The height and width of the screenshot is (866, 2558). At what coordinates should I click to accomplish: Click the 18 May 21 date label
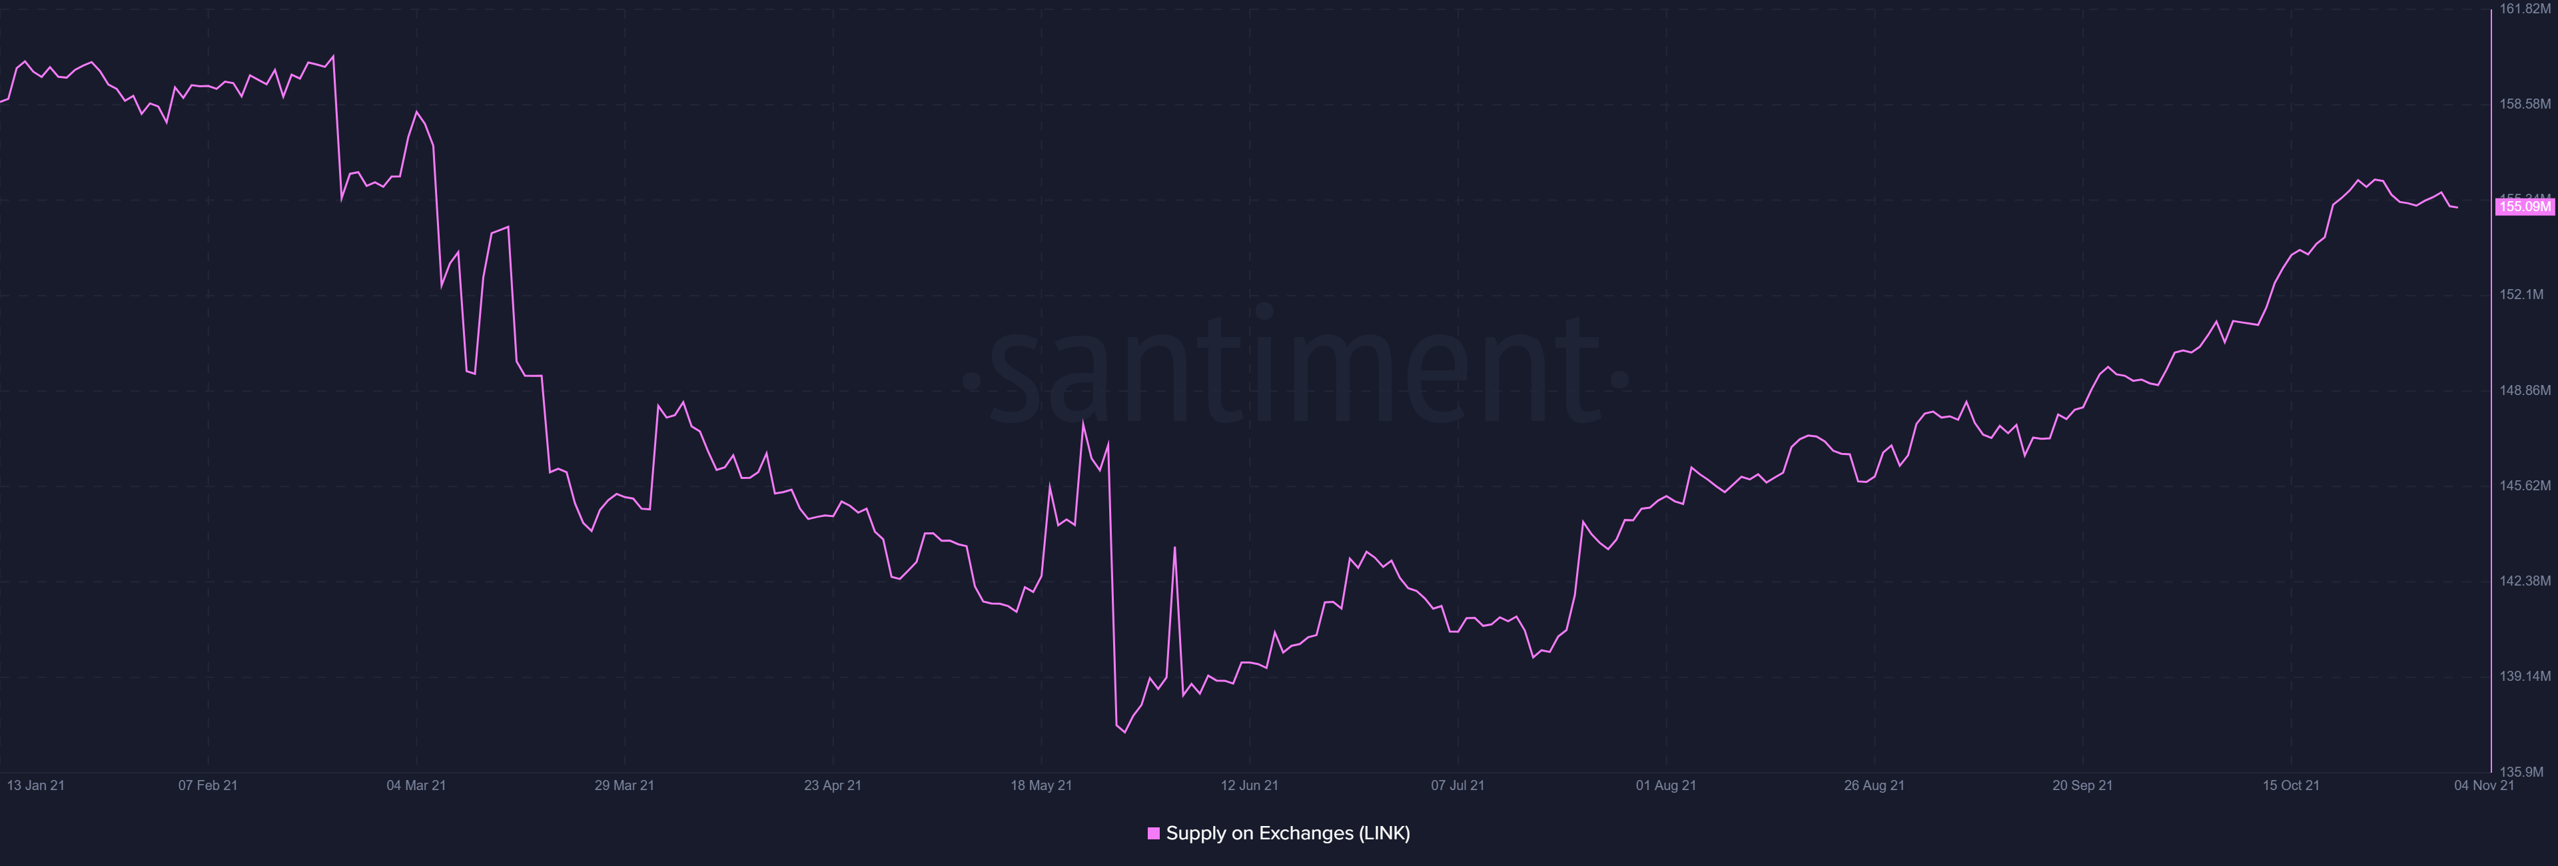1041,785
